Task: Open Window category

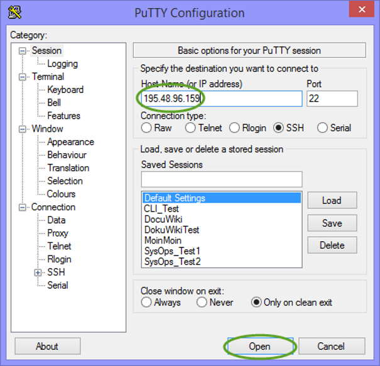Action: [x=47, y=129]
